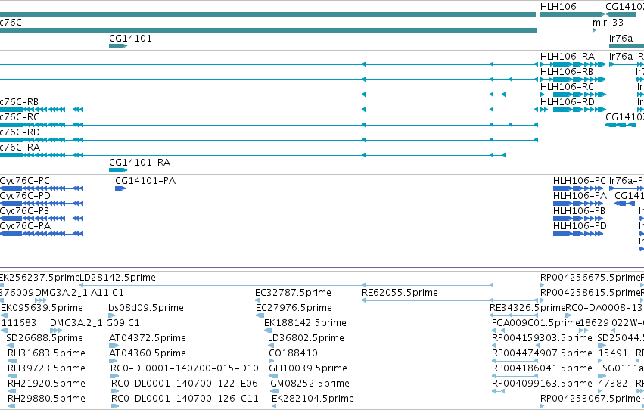Viewport: 644px width, 410px height.
Task: Click the LD28142.5prime EST label
Action: (x=117, y=278)
